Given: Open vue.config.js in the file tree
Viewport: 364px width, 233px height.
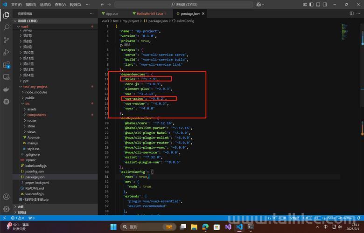Looking at the screenshot, I should click(35, 194).
